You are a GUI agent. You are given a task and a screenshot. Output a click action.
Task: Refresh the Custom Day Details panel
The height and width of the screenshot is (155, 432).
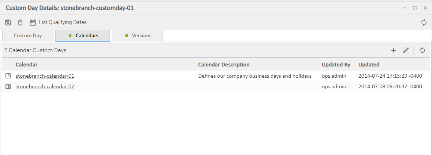pyautogui.click(x=424, y=23)
